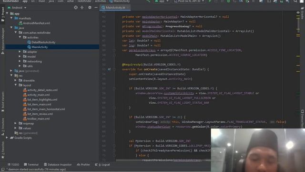Close the MainActivity.kt editor tab
Viewport: 305px width, 172px height.
pyautogui.click(x=128, y=8)
